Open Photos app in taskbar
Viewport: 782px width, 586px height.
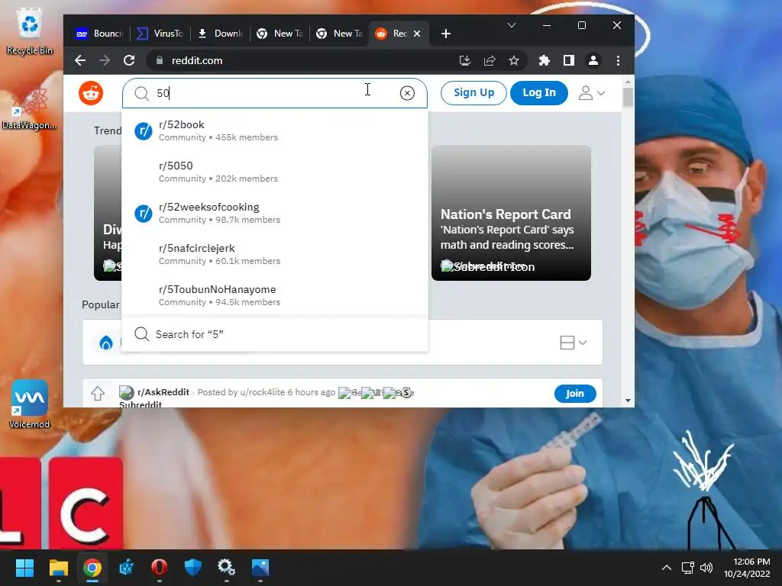click(260, 568)
